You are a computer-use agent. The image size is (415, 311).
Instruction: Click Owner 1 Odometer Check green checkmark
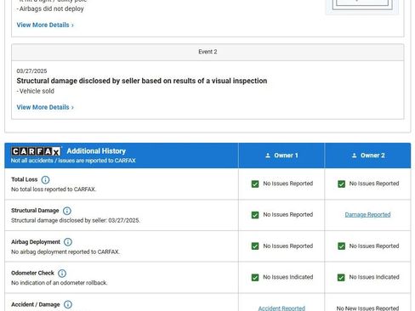255,277
